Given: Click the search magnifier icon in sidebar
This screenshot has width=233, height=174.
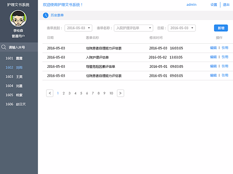Looking at the screenshot, I should (x=4, y=47).
